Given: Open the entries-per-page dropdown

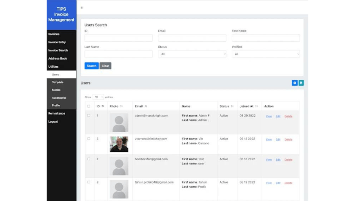Looking at the screenshot, I should click(98, 97).
